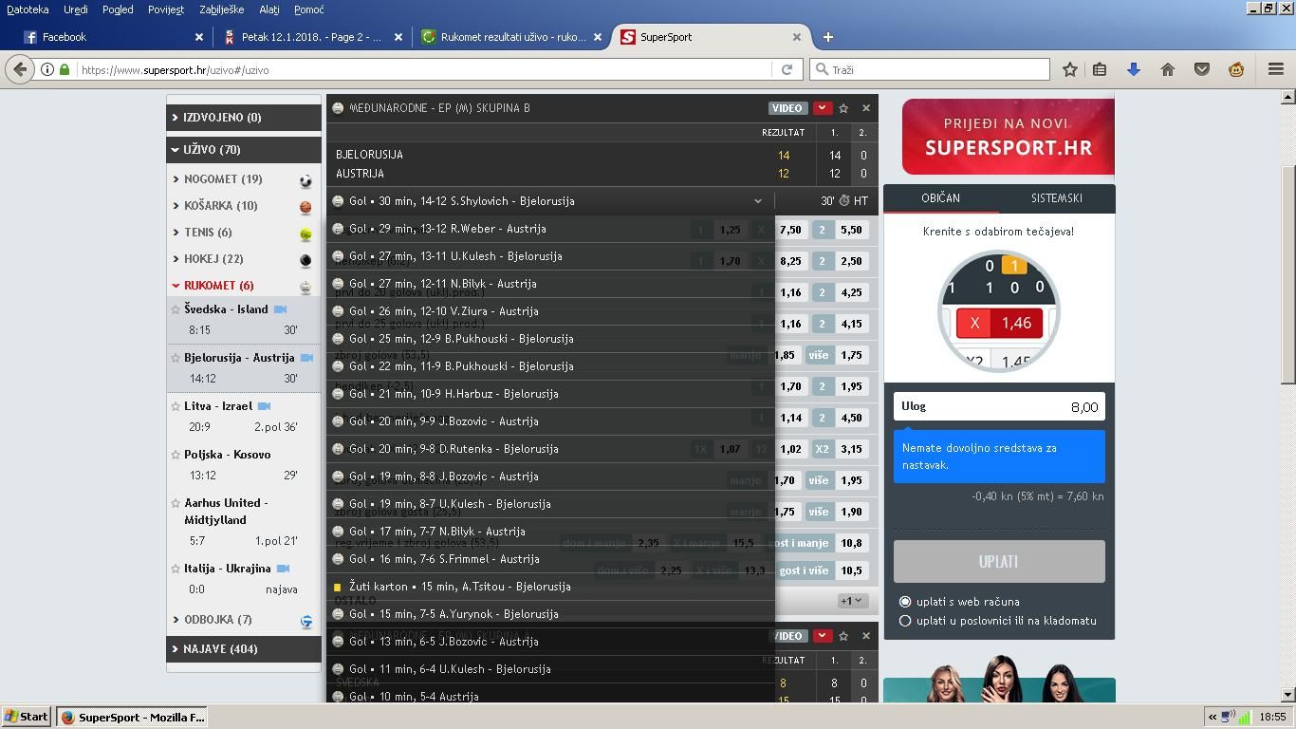Image resolution: width=1296 pixels, height=729 pixels.
Task: Click the taskbar clock 18:55
Action: 1272,717
